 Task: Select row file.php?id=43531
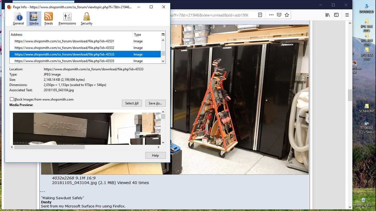coord(85,41)
